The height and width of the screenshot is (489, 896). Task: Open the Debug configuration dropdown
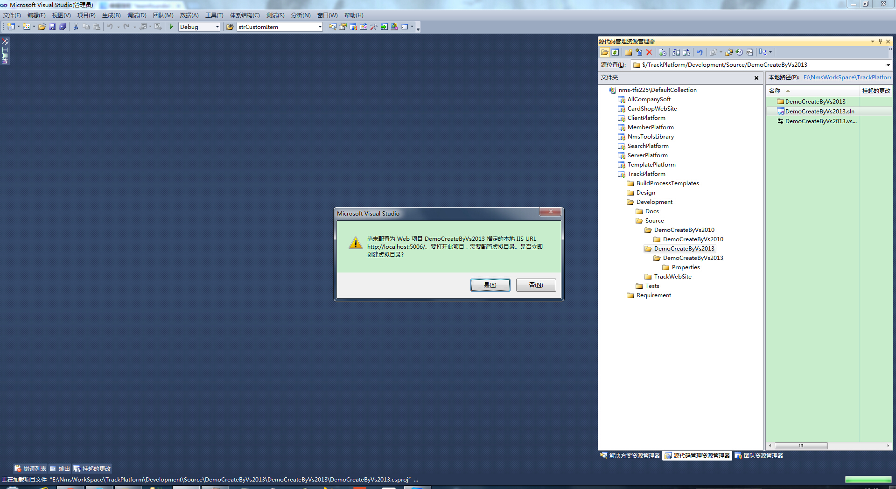[217, 27]
